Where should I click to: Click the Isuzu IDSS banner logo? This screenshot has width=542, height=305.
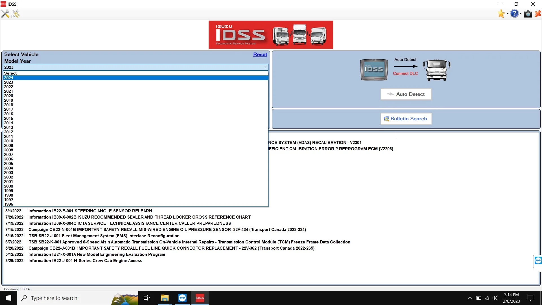271,35
